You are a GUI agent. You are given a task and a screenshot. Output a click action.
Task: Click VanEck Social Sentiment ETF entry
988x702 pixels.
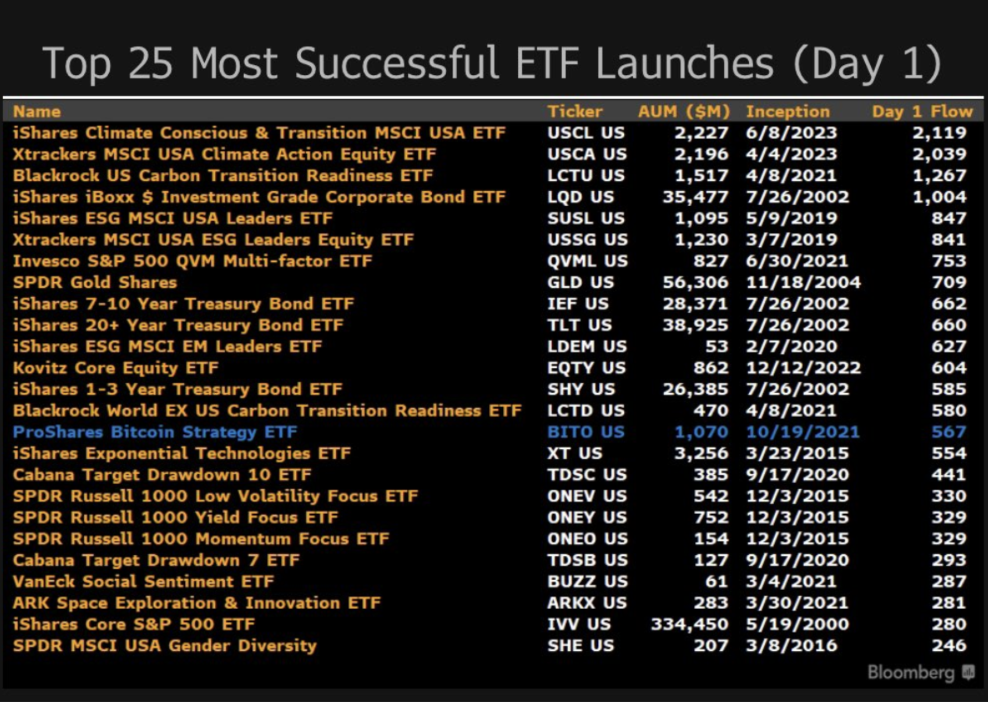coord(143,581)
